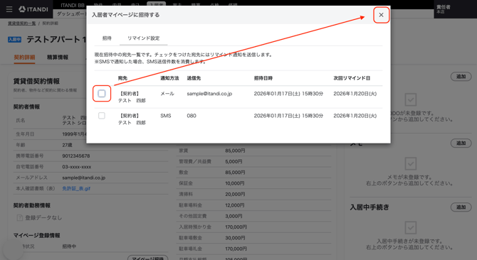Click the メール notification method cell
This screenshot has width=477, height=260.
(167, 94)
